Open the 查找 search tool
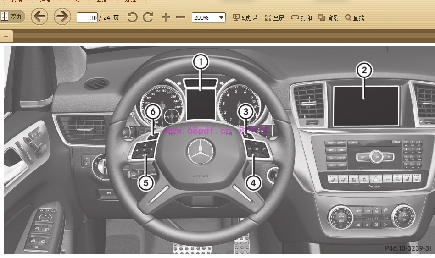The width and height of the screenshot is (435, 258). [355, 18]
